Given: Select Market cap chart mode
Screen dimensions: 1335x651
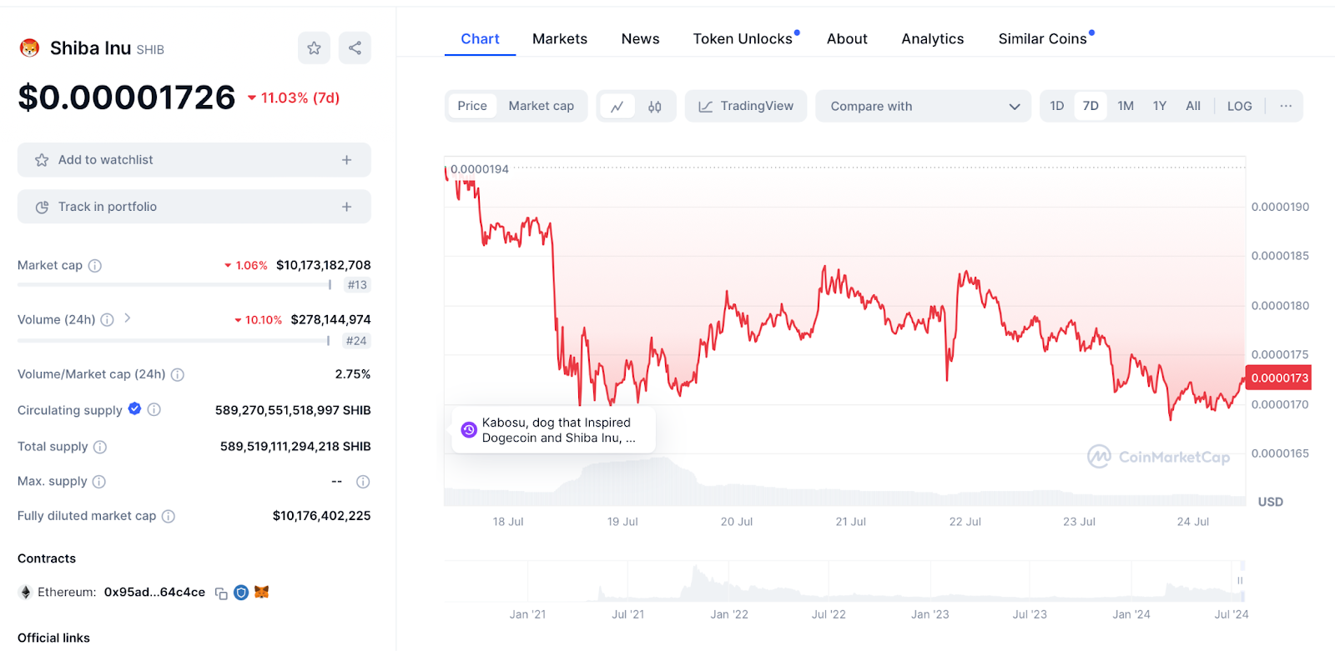Looking at the screenshot, I should [x=542, y=107].
